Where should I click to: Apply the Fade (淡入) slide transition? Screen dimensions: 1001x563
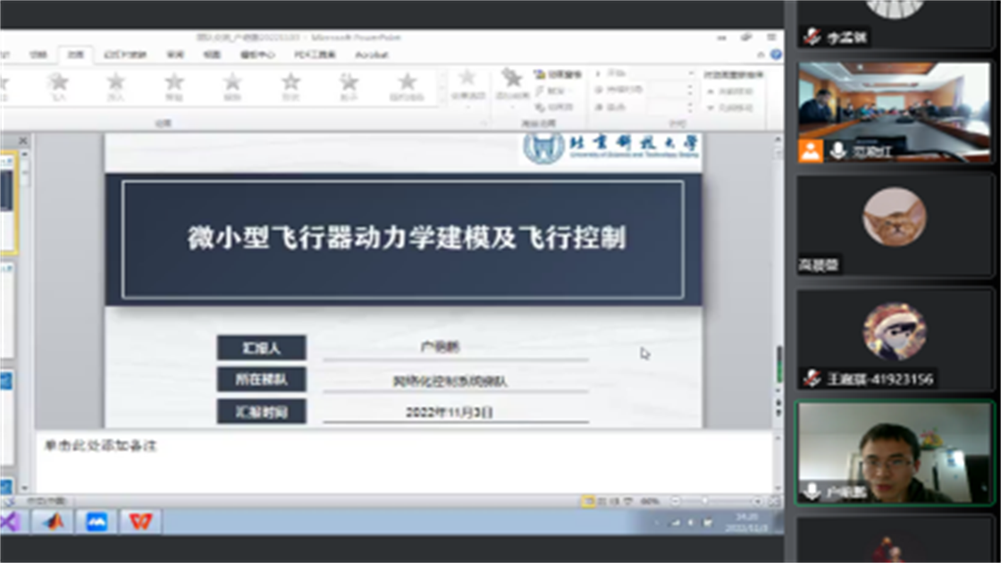[x=60, y=87]
